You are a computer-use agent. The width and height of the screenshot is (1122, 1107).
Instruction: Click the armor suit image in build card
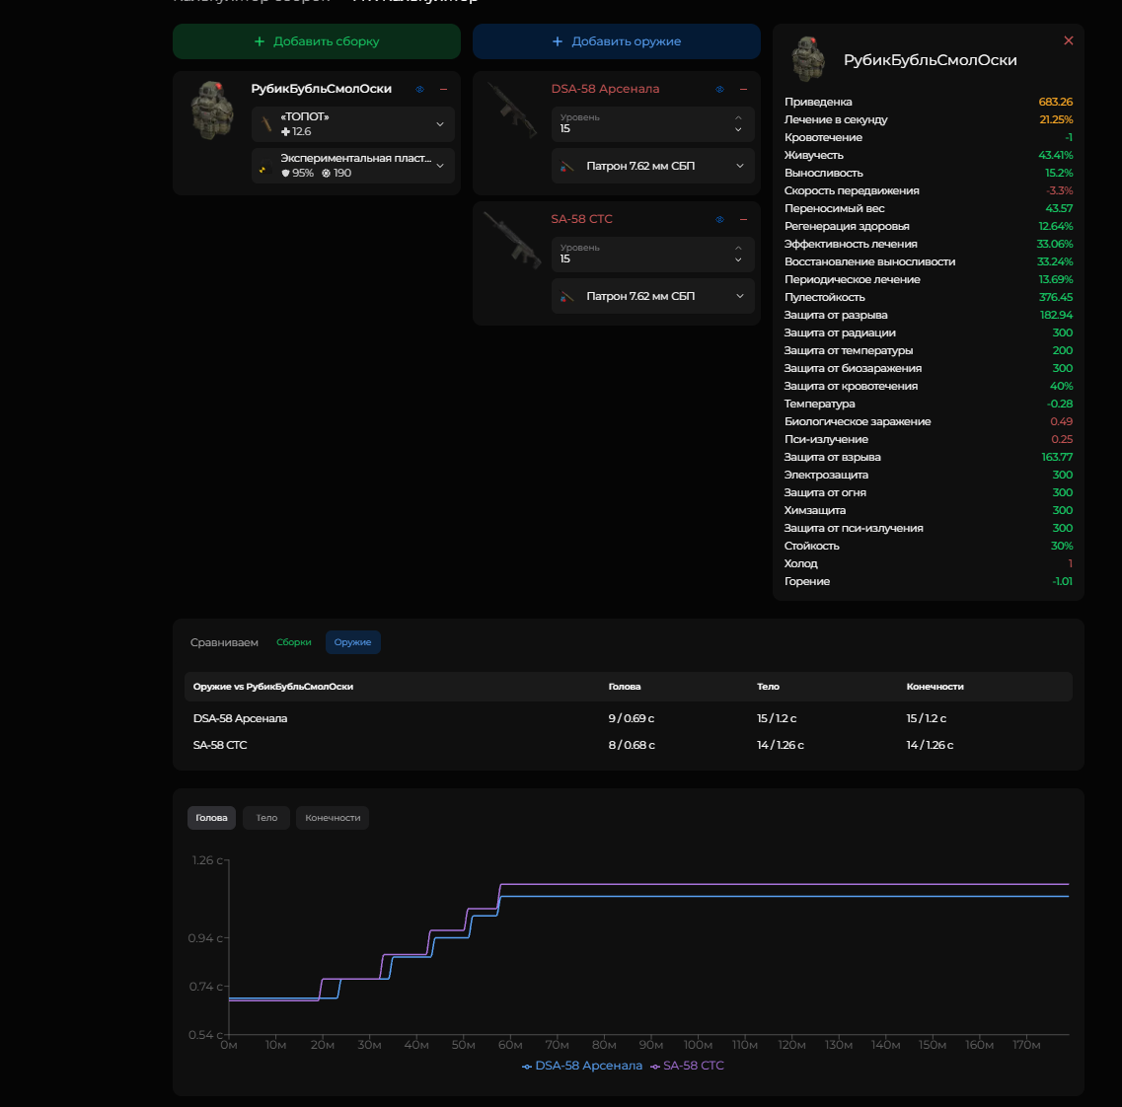pos(212,110)
